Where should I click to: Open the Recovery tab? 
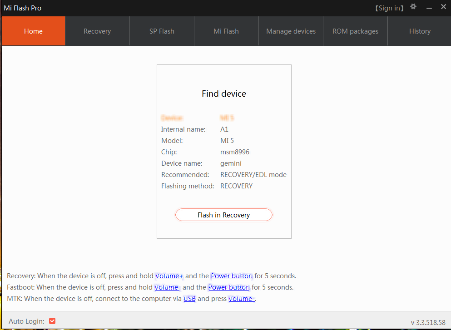click(x=97, y=31)
